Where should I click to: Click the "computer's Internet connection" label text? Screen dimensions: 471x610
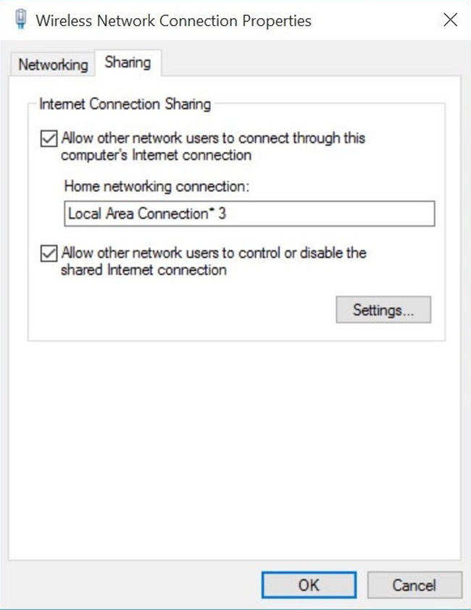tap(156, 155)
